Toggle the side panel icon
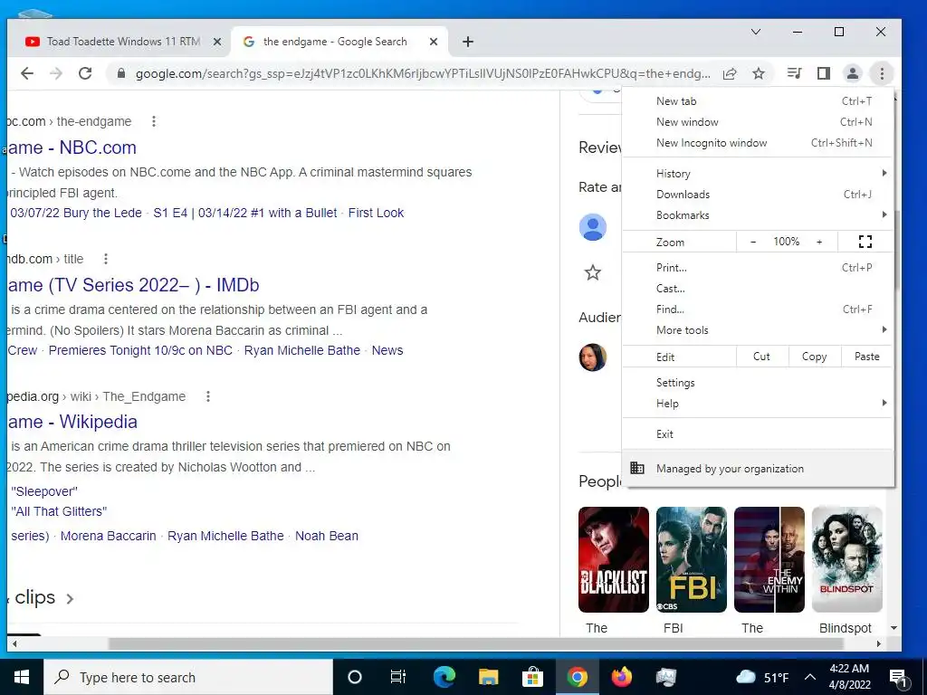This screenshot has width=927, height=695. 824,73
